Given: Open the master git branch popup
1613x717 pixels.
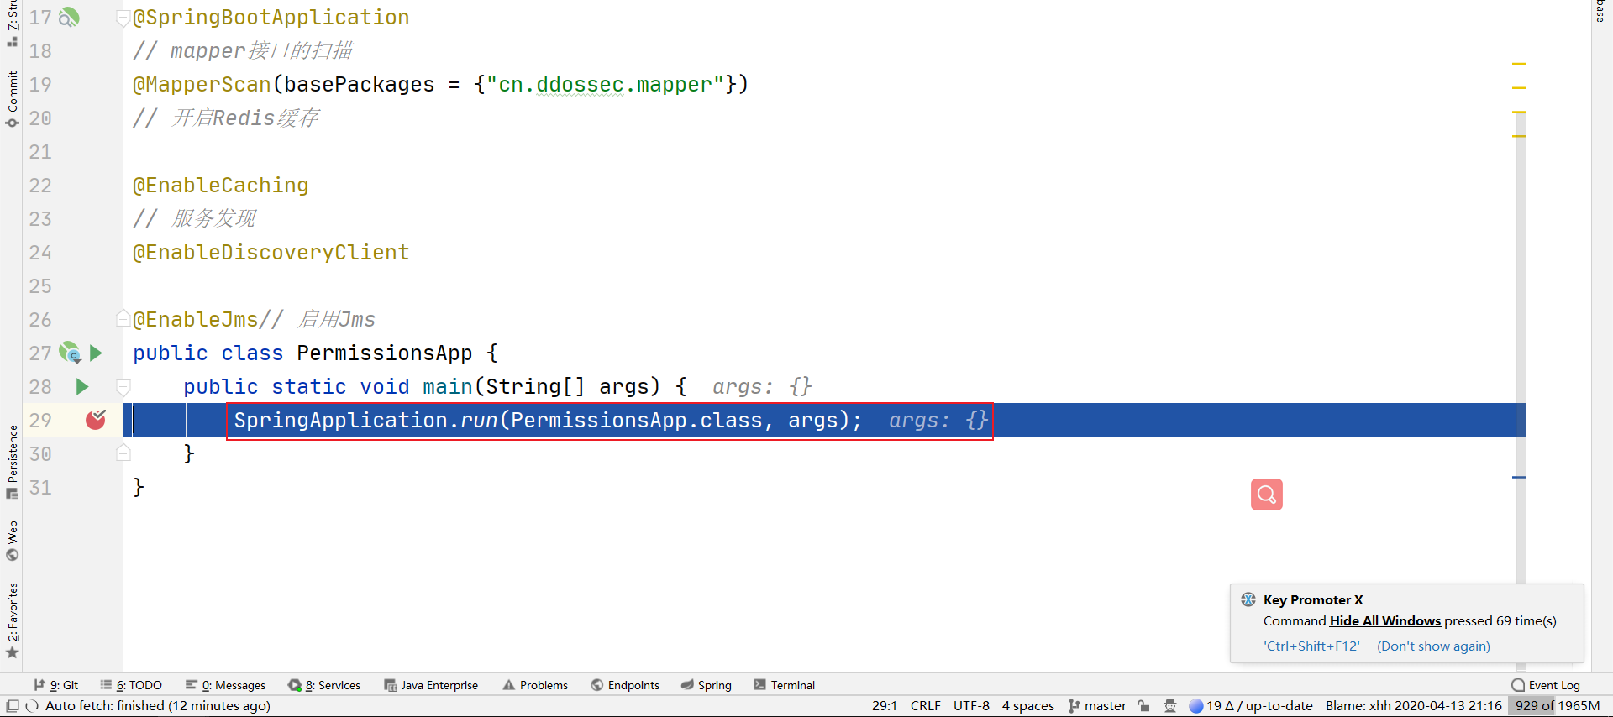Looking at the screenshot, I should [1097, 706].
